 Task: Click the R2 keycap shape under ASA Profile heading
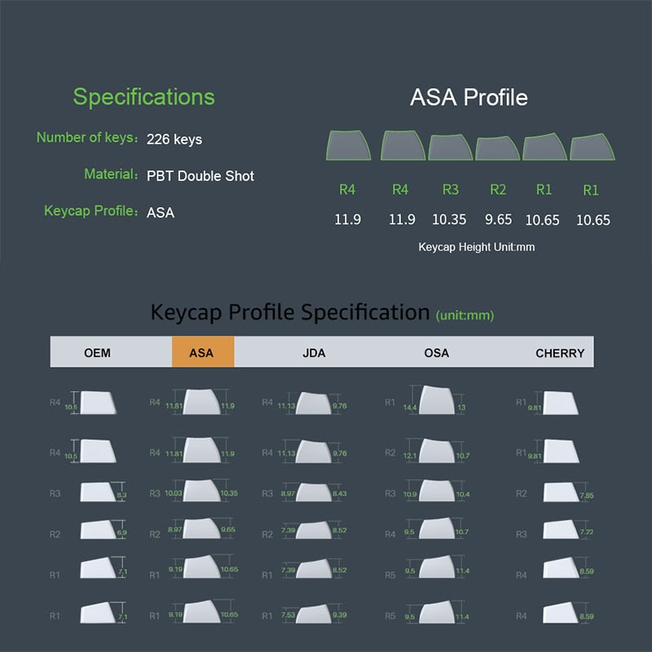498,148
